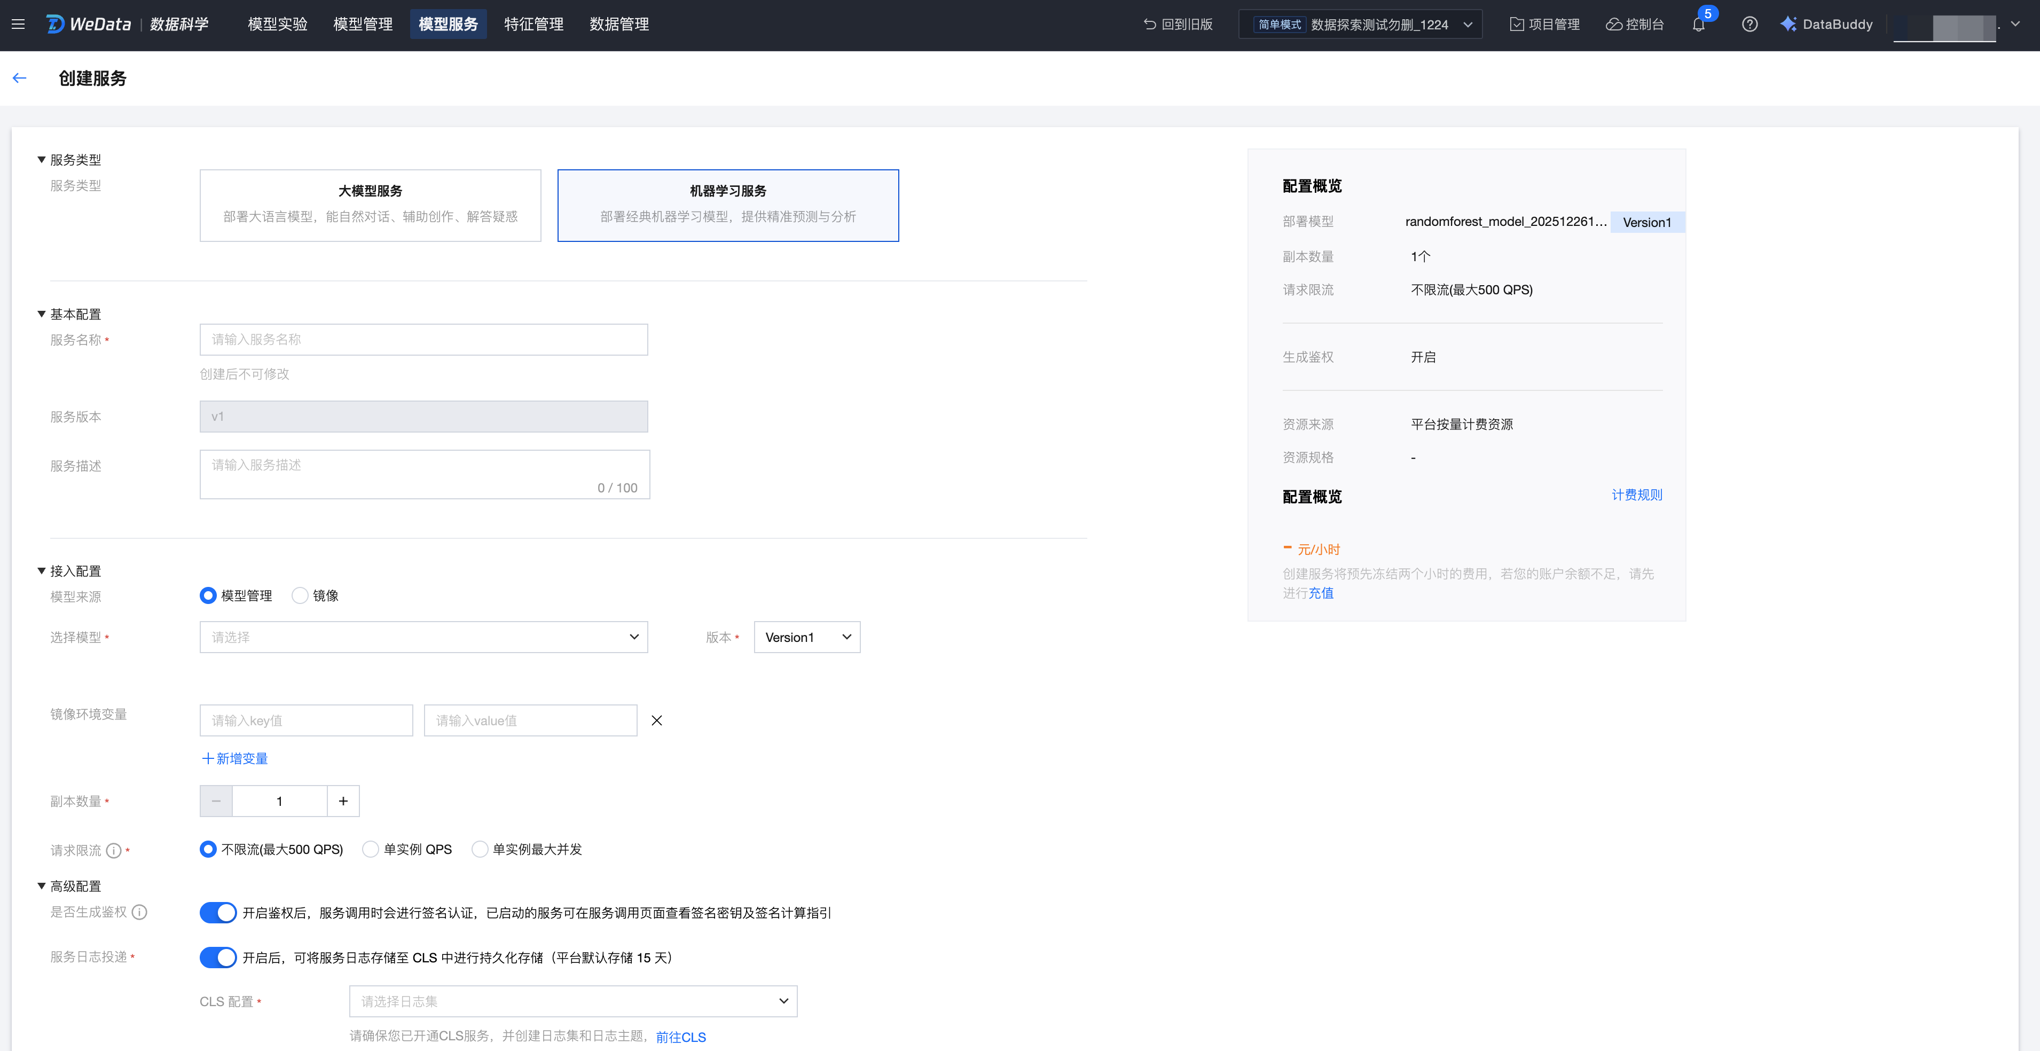Screen dimensions: 2040x1051
Task: Open the Version1 version dropdown
Action: click(x=806, y=637)
